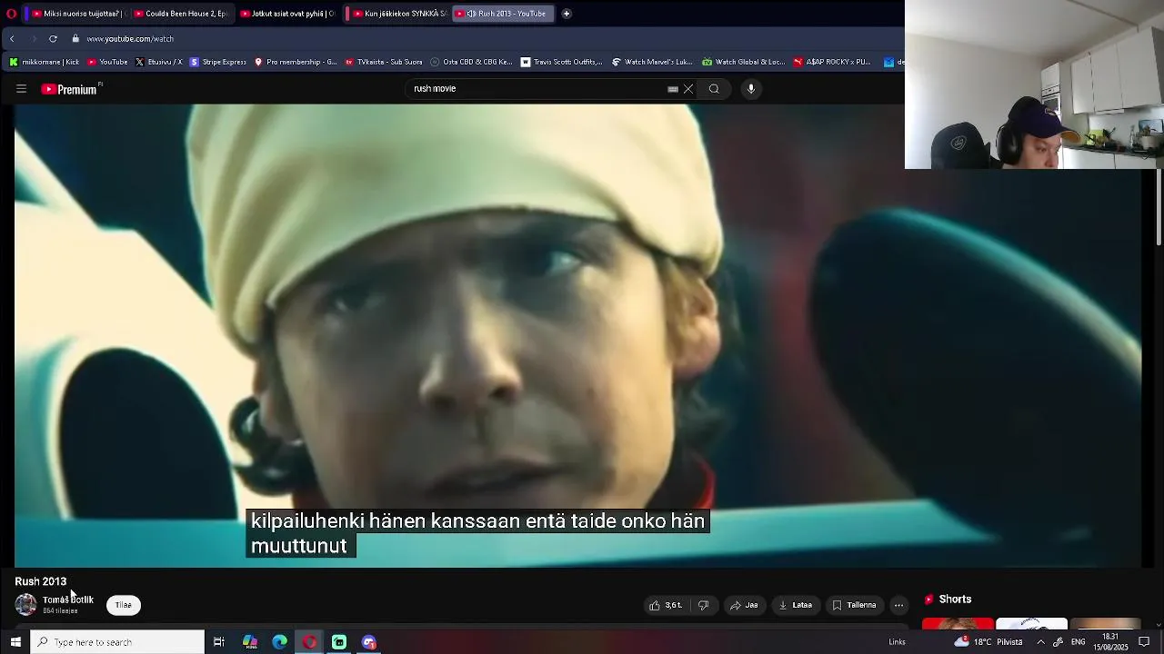Open Windows notification center

[1145, 642]
